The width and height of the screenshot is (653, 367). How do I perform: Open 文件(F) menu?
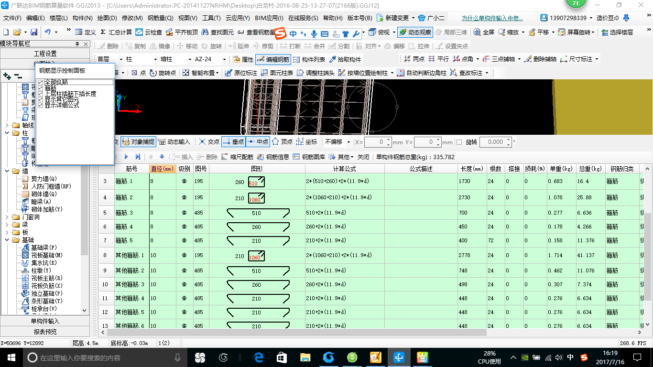[x=12, y=18]
